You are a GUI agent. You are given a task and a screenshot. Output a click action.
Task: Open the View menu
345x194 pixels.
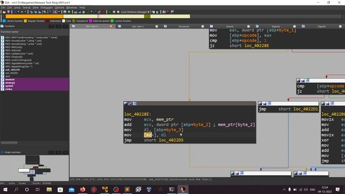[36, 8]
